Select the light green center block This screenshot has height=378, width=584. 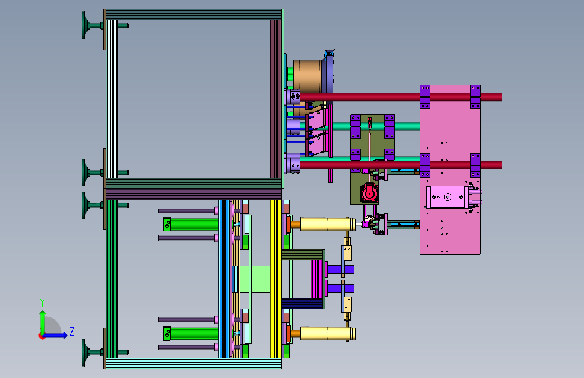tap(255, 279)
